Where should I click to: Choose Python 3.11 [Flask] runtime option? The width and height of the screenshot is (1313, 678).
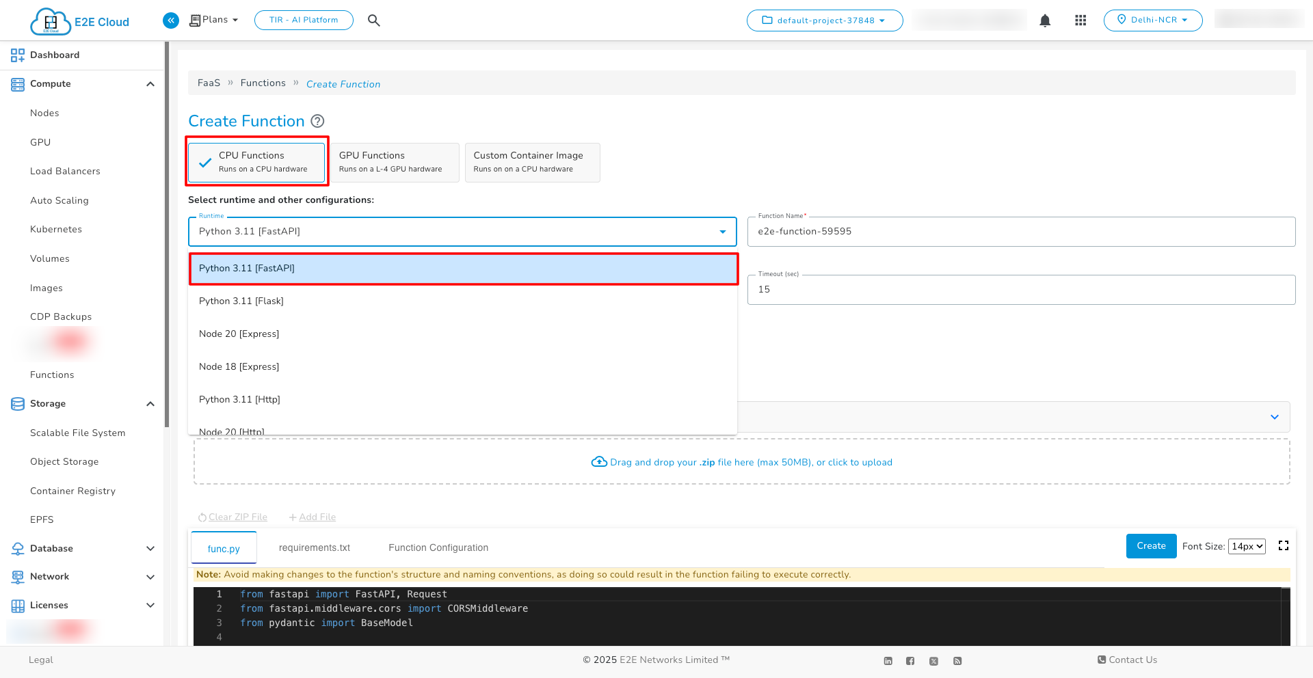(x=463, y=301)
